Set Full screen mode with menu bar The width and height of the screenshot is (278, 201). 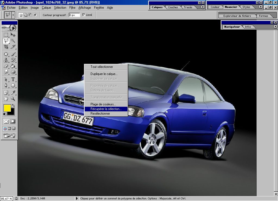coord(10,128)
